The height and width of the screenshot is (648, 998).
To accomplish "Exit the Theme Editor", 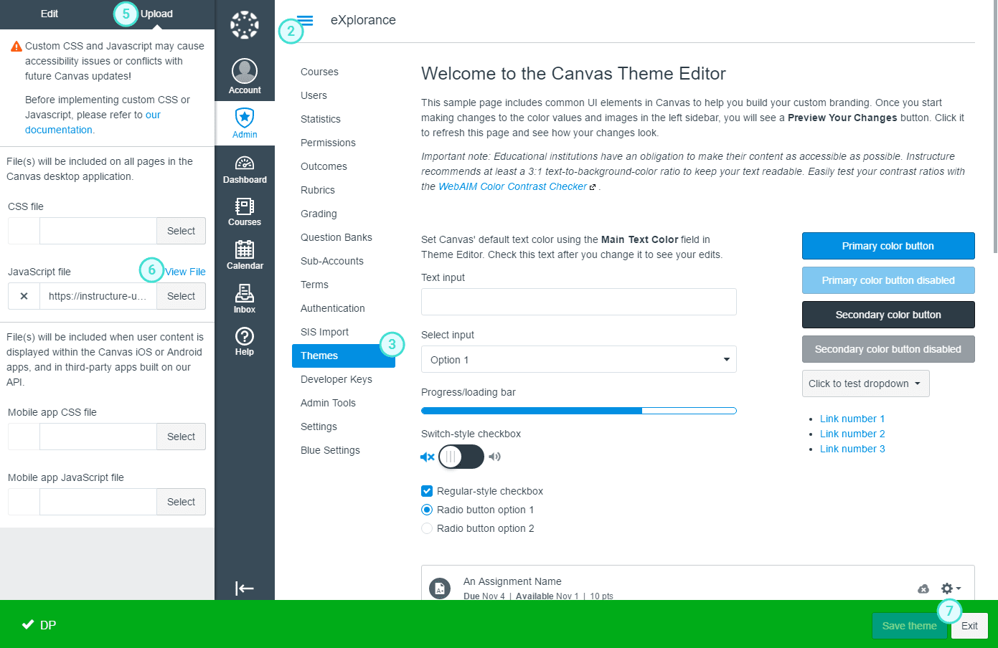I will 969,626.
